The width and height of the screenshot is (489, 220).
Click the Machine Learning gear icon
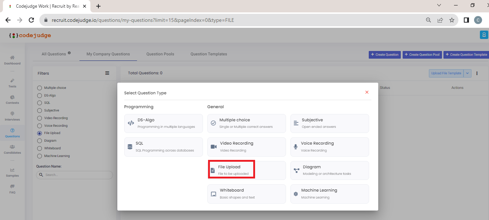296,193
